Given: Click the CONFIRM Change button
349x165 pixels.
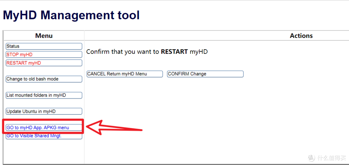Looking at the screenshot, I should [x=205, y=74].
